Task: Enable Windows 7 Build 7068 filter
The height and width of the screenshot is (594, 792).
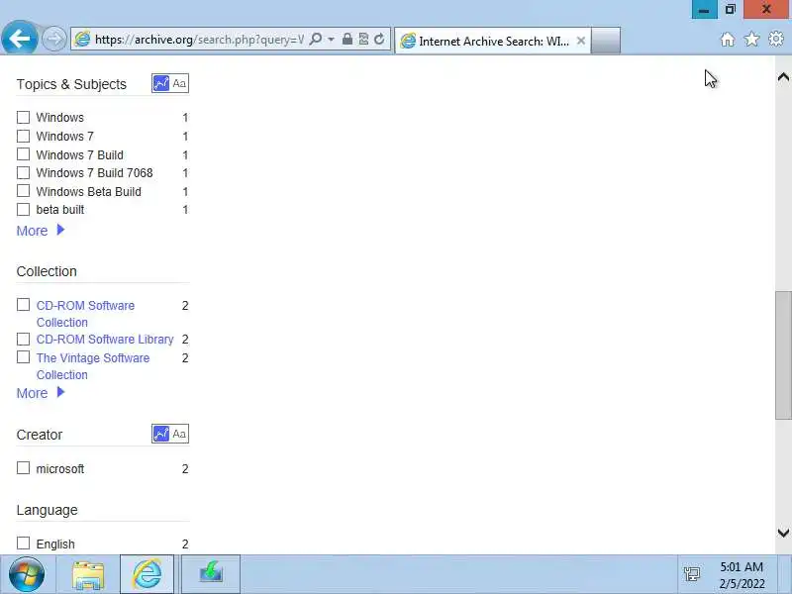Action: pos(23,172)
